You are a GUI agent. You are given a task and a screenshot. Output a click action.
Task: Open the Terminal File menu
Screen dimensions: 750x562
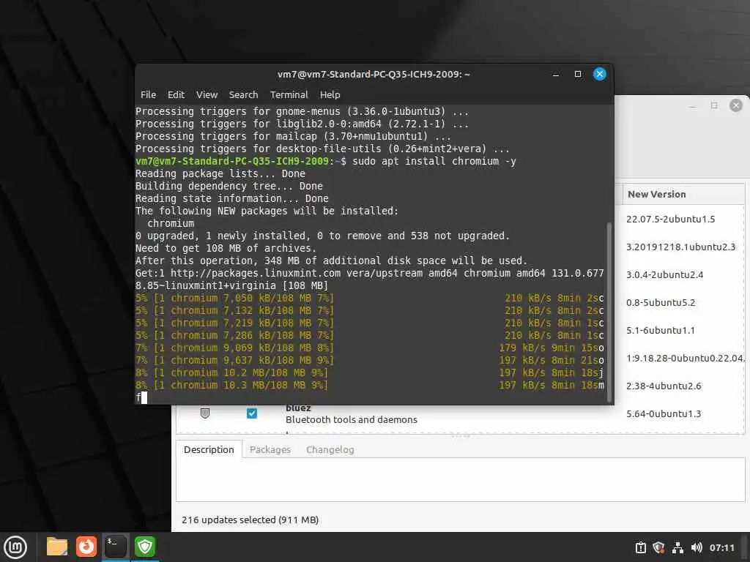tap(148, 94)
